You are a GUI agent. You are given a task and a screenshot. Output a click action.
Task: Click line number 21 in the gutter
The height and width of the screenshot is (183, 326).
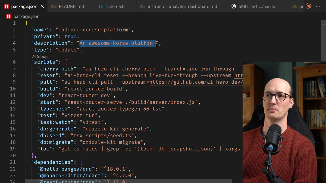click(x=13, y=162)
